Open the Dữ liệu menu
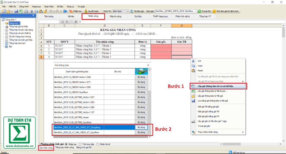The height and width of the screenshot is (154, 286). click(60, 7)
